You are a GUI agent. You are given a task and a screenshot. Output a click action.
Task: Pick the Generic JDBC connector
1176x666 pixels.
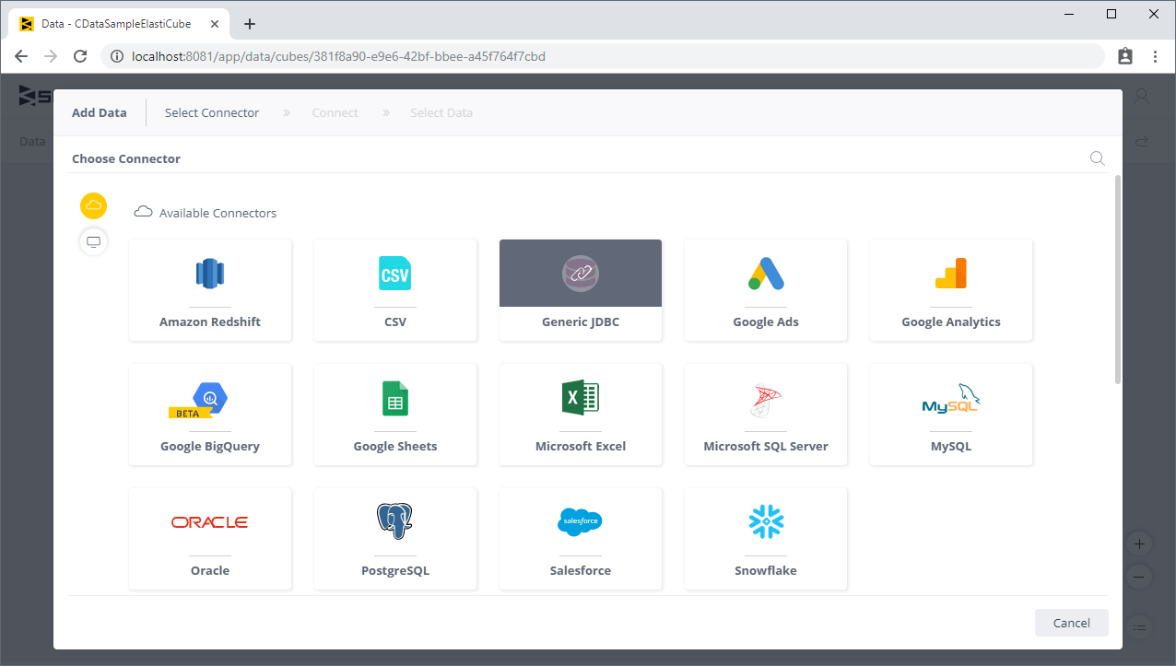(581, 289)
